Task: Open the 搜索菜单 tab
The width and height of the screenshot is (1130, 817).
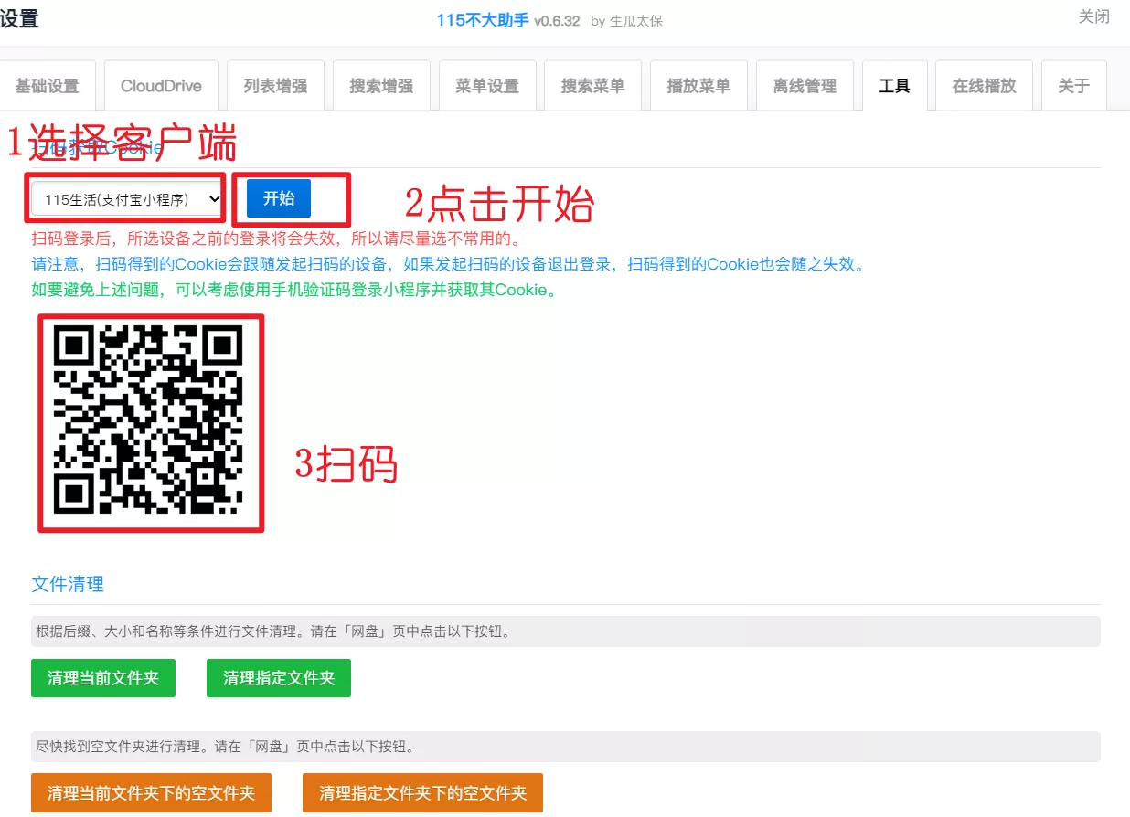Action: pos(592,86)
